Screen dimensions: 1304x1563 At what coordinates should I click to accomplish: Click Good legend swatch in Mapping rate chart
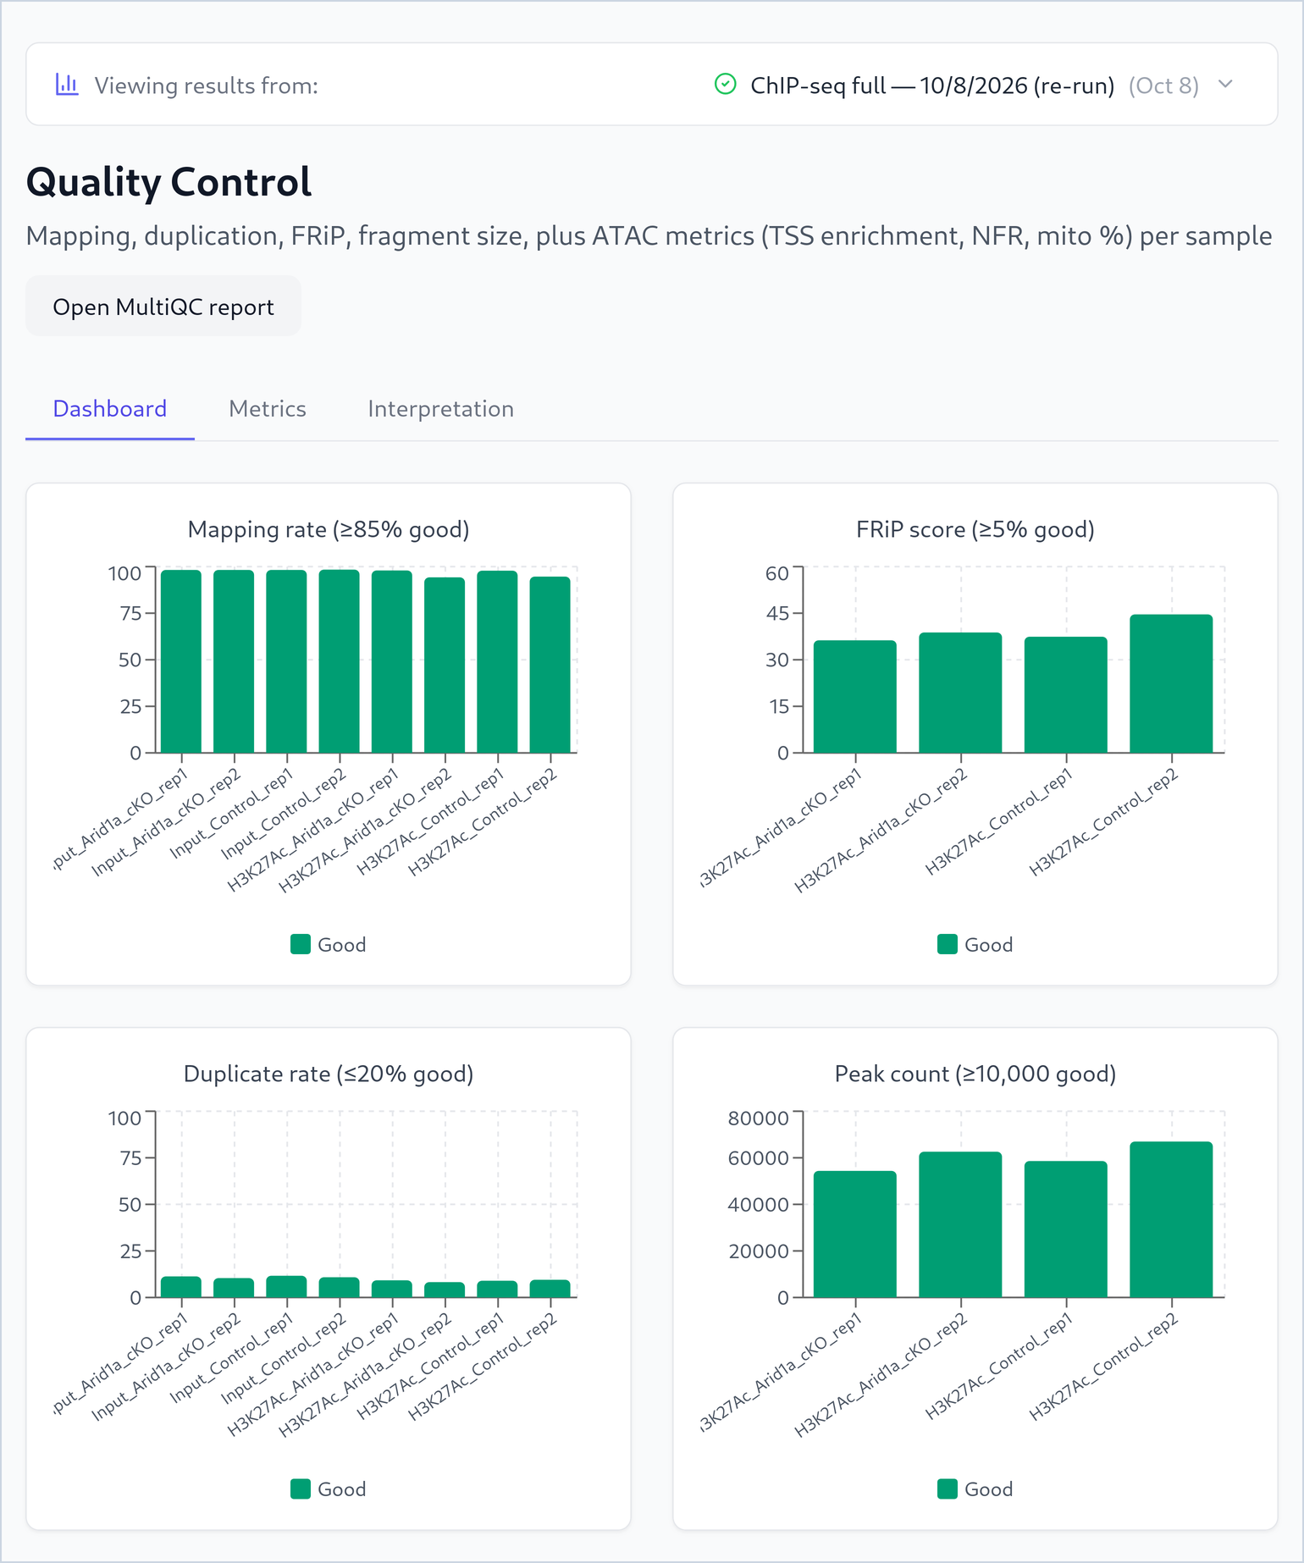click(x=301, y=944)
